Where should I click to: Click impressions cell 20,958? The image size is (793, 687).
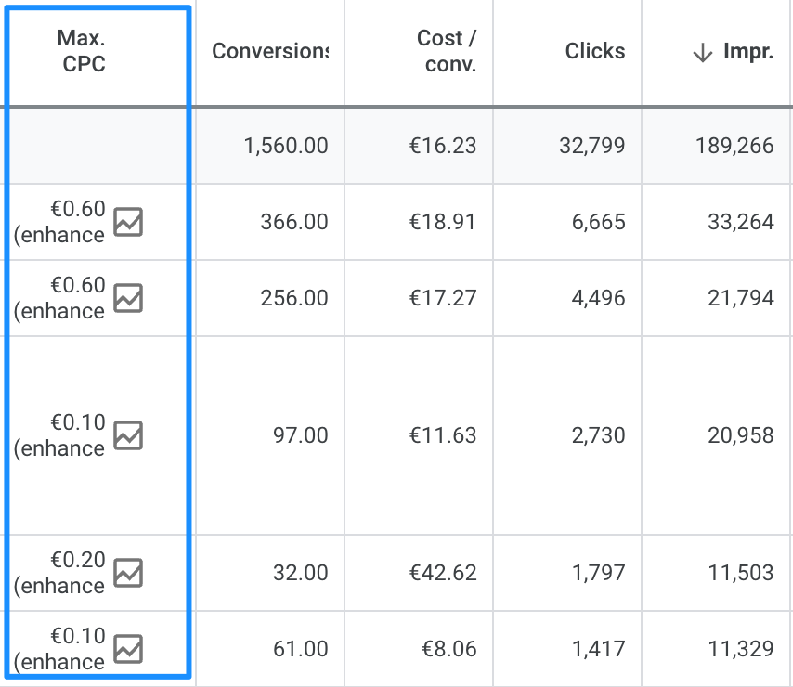point(741,435)
